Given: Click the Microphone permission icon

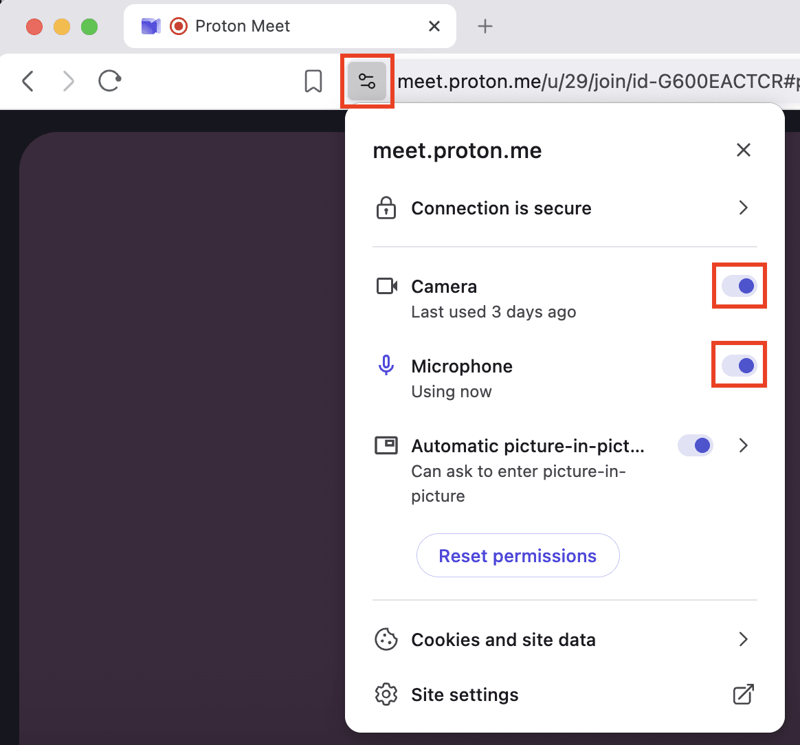Looking at the screenshot, I should coord(386,365).
